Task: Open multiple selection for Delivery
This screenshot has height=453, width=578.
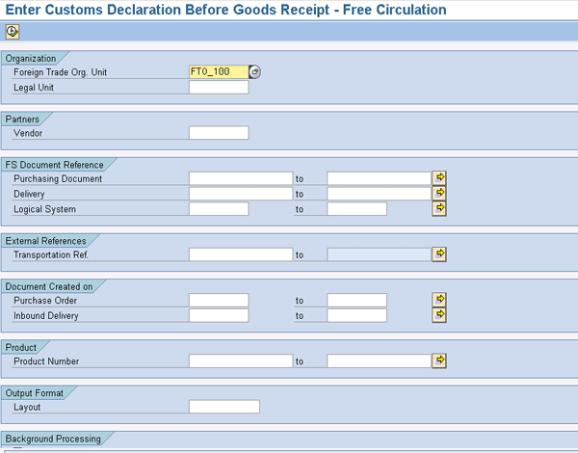Action: [439, 194]
